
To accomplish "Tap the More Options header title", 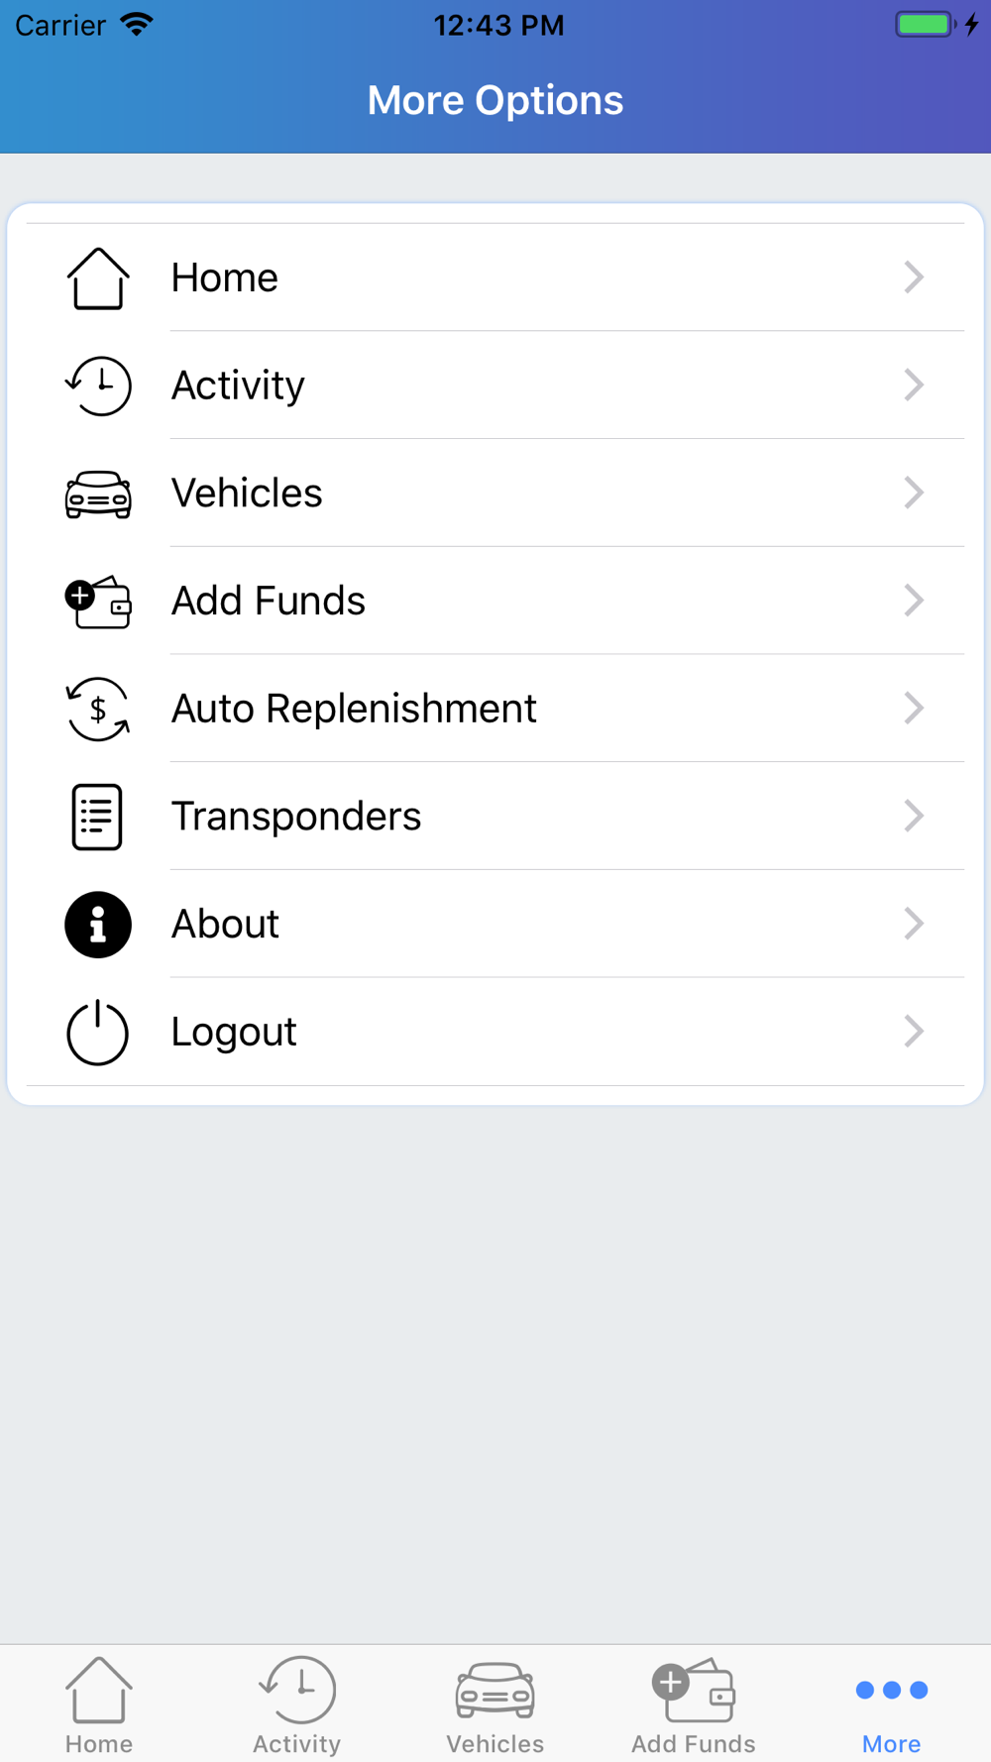I will (x=495, y=100).
